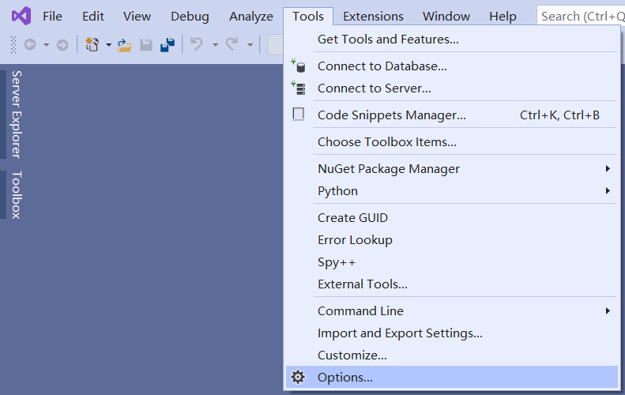Launch Spy++ from the menu
Image resolution: width=625 pixels, height=395 pixels.
click(x=452, y=261)
